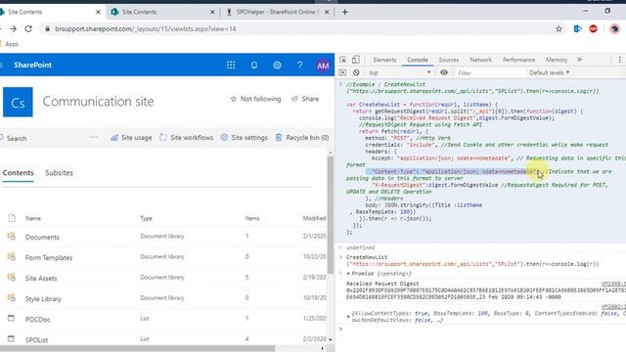Screen dimensions: 626x352
Task: Open the SPOList list
Action: (x=36, y=340)
